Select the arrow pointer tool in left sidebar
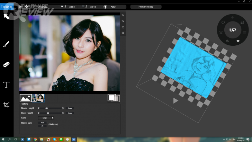This screenshot has height=142, width=252. pyautogui.click(x=7, y=17)
